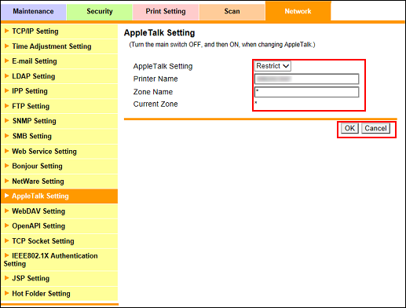Screen dimensions: 406x308
Task: Click the arrow icon beside LDAP Setting
Action: point(7,75)
